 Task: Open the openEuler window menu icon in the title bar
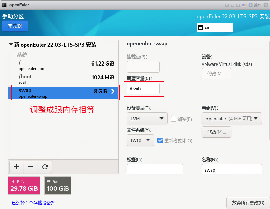pyautogui.click(x=4, y=5)
